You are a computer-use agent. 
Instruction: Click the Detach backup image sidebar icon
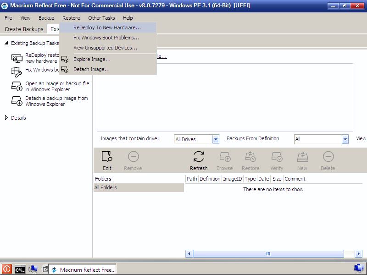coord(17,101)
